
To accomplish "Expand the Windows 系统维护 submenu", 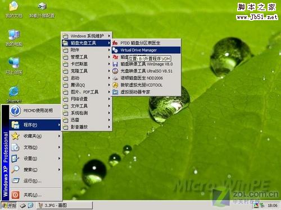I will pyautogui.click(x=87, y=36).
